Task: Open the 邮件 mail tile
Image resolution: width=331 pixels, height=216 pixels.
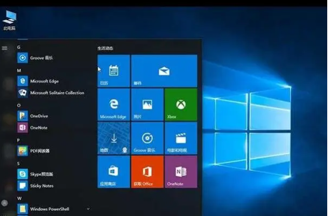Action: (164, 71)
